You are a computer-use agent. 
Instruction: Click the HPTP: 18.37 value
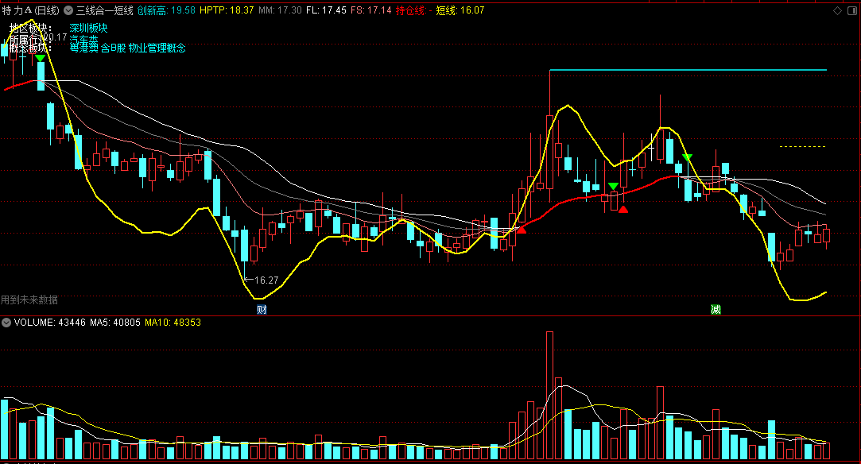[x=227, y=10]
